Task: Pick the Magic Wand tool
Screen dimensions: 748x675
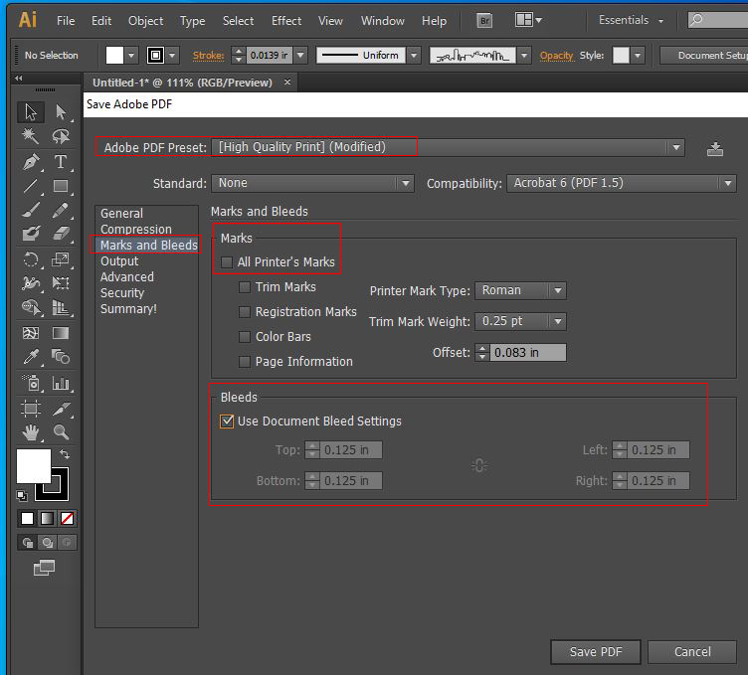Action: (31, 136)
